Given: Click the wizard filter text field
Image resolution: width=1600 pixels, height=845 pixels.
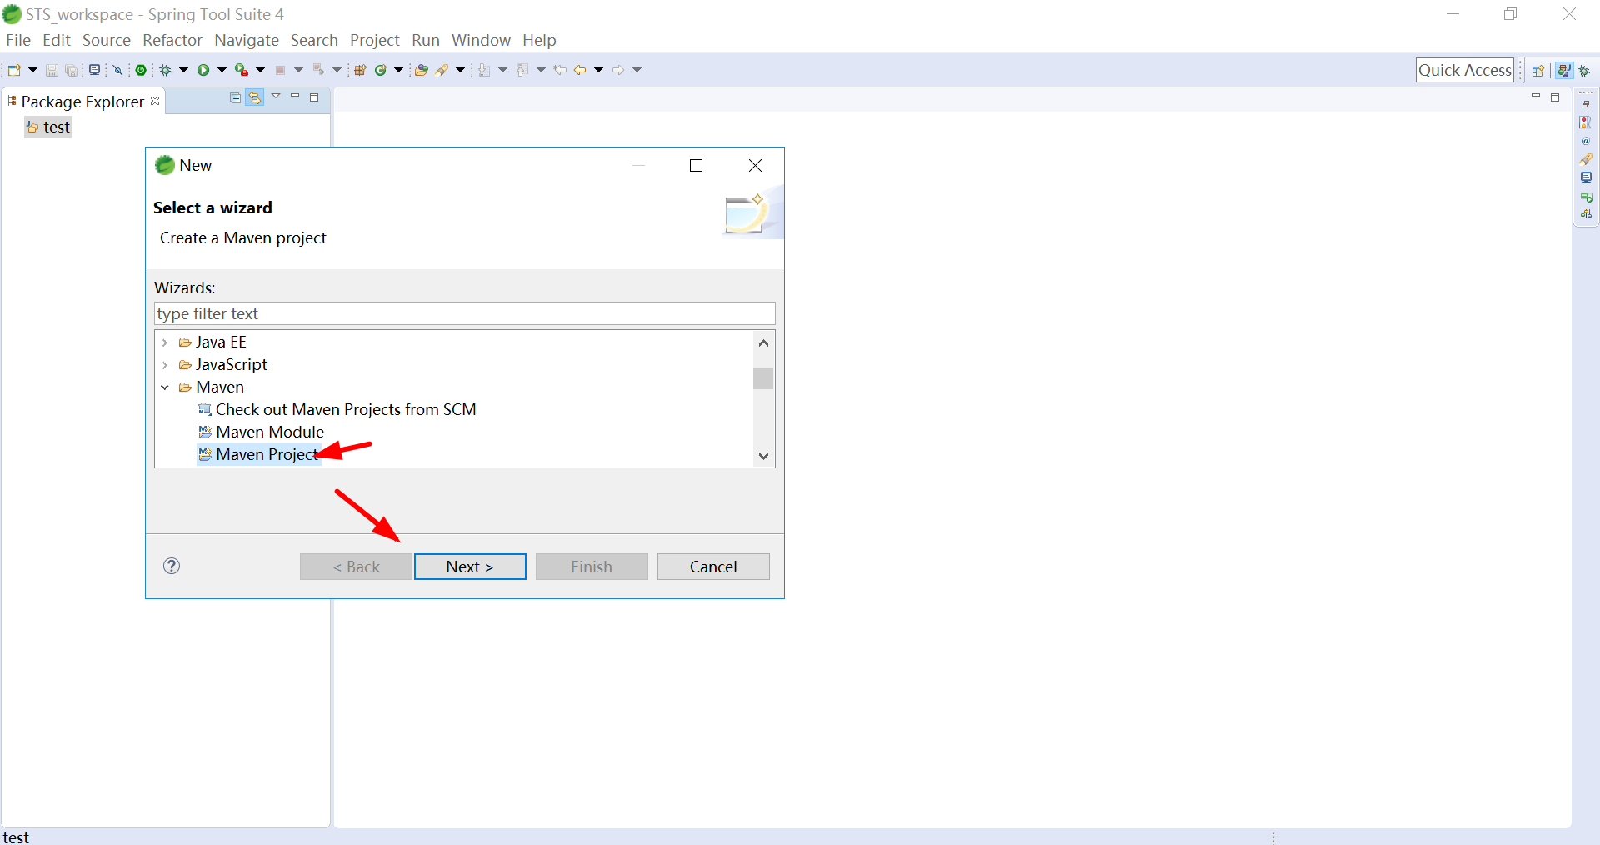Looking at the screenshot, I should [x=465, y=313].
